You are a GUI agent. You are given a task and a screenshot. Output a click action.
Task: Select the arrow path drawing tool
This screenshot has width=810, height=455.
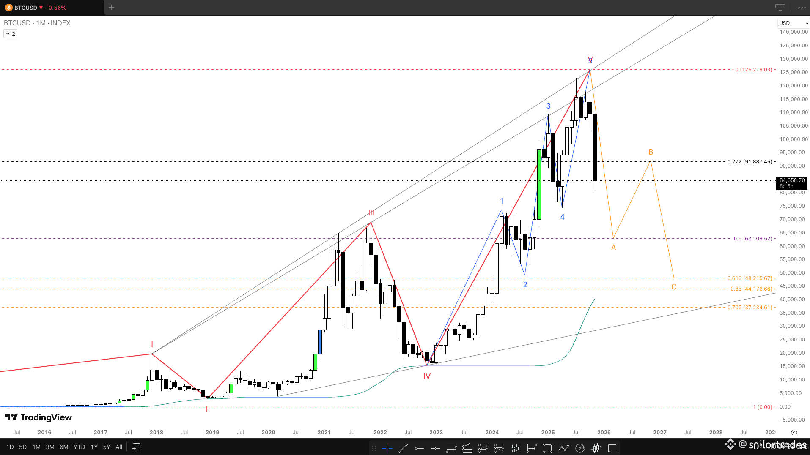pos(564,448)
